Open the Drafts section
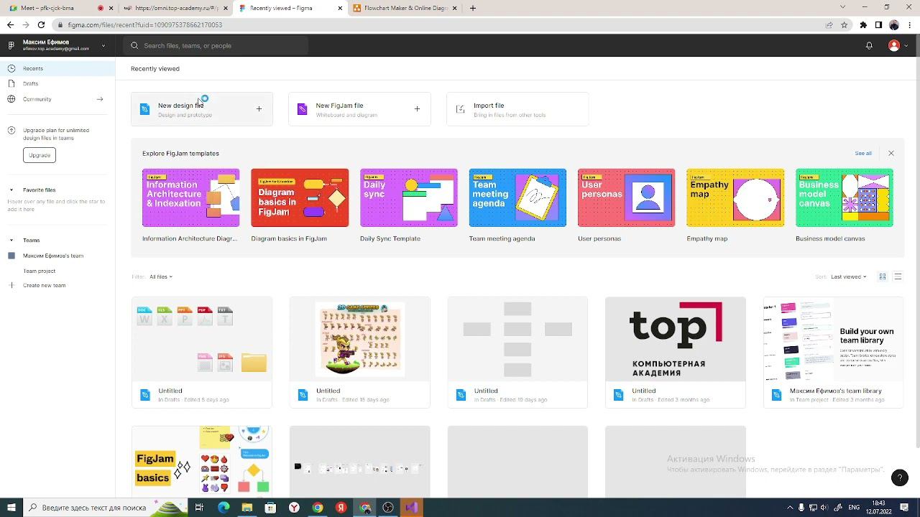The height and width of the screenshot is (517, 920). [x=30, y=83]
